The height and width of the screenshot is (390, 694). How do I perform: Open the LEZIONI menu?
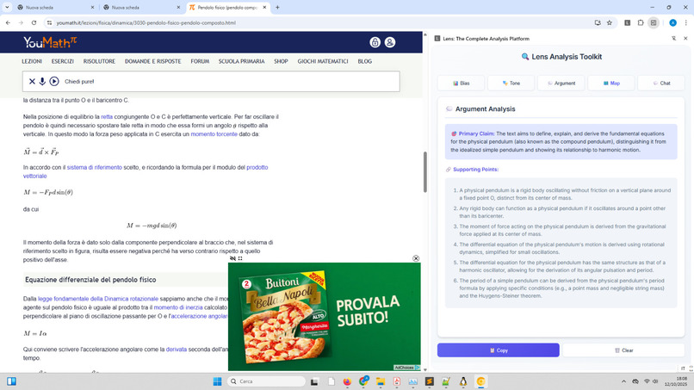tap(32, 61)
